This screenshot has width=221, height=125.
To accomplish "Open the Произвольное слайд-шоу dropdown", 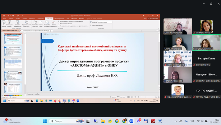I will 26,24.
